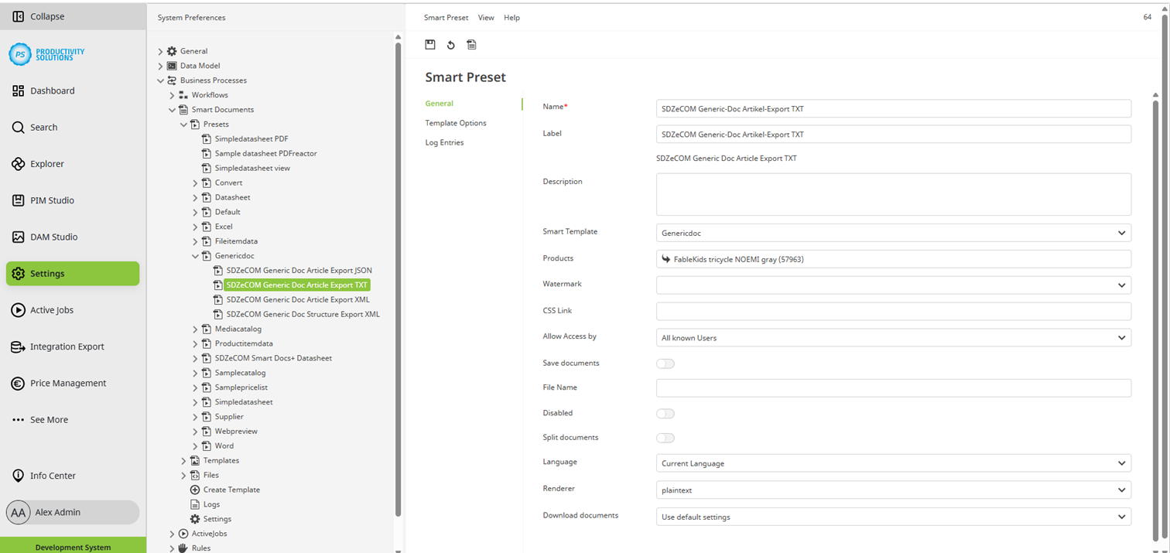Refresh the preset with the reload icon

click(x=450, y=44)
